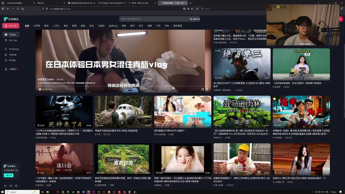Click author 船长MC under Amazon video
Viewport: 345px width, 194px height.
click(218, 138)
